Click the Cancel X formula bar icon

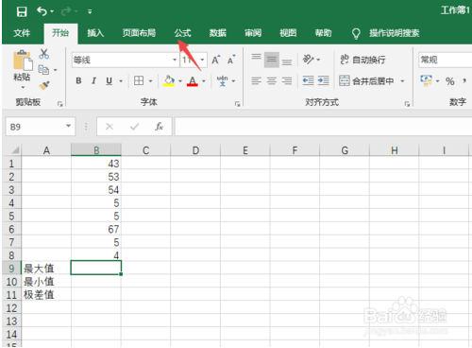click(110, 127)
